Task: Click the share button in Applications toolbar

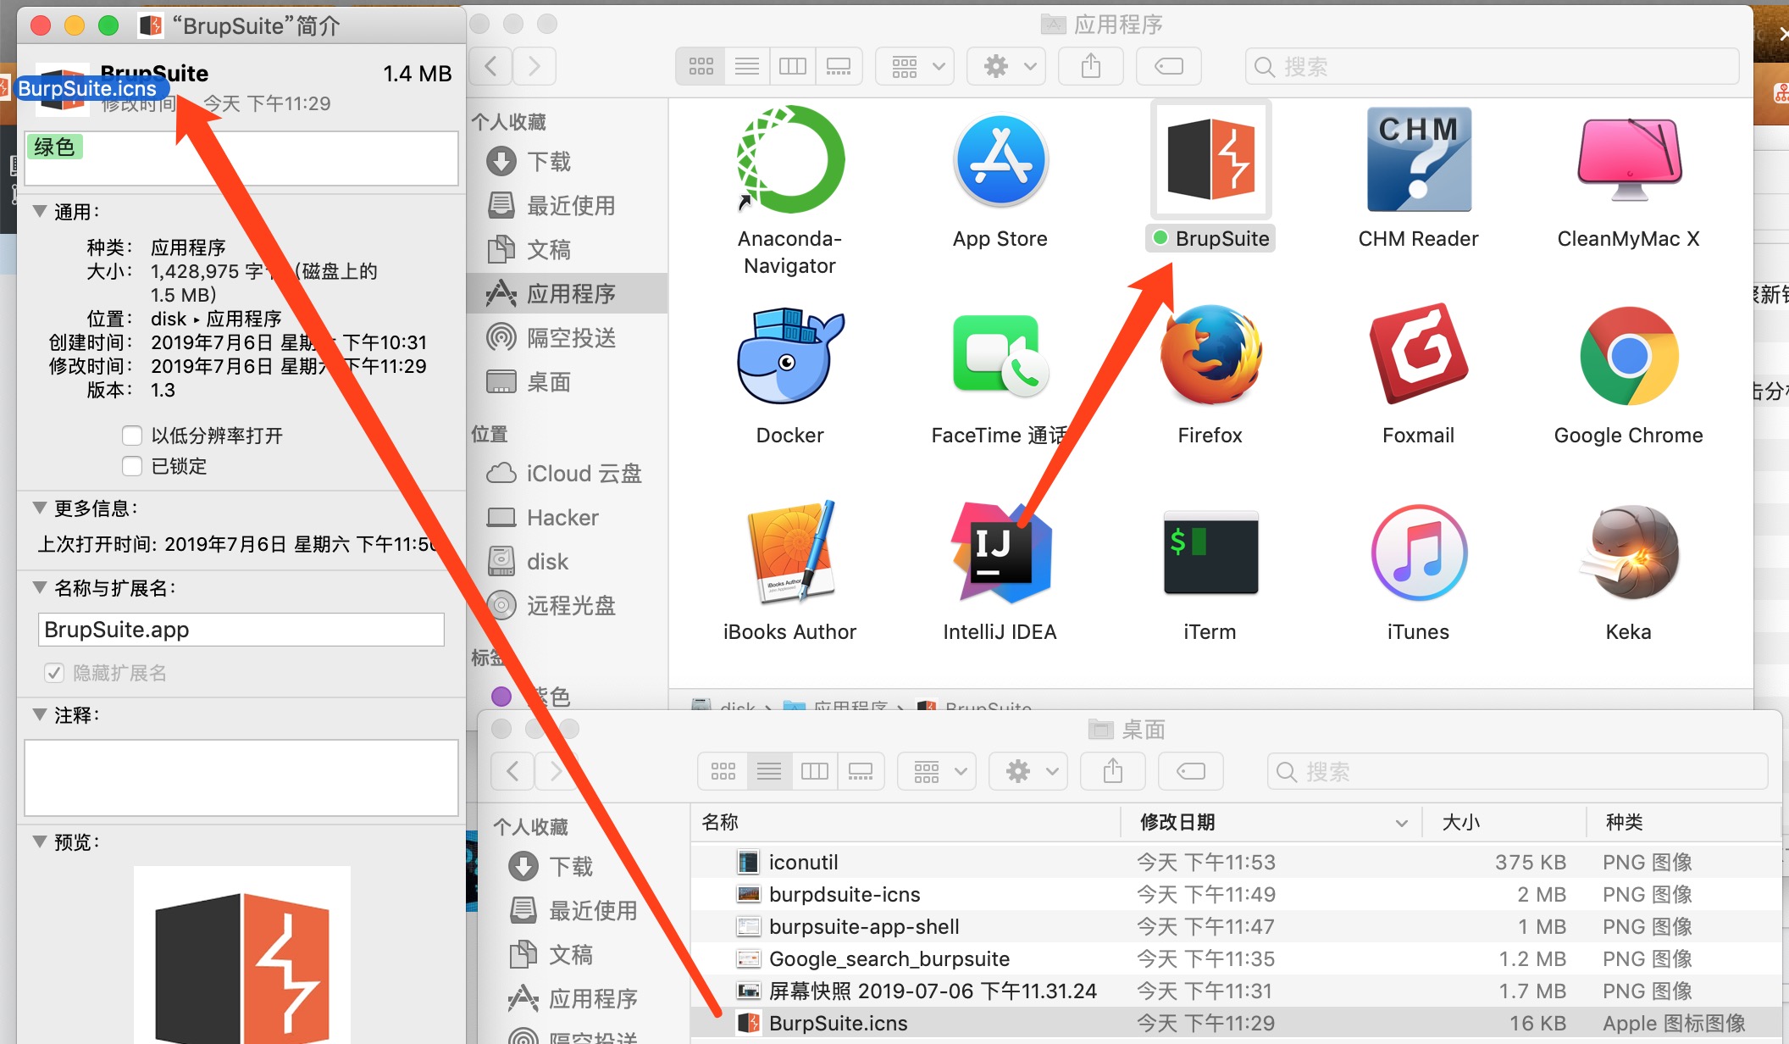Action: (x=1091, y=66)
